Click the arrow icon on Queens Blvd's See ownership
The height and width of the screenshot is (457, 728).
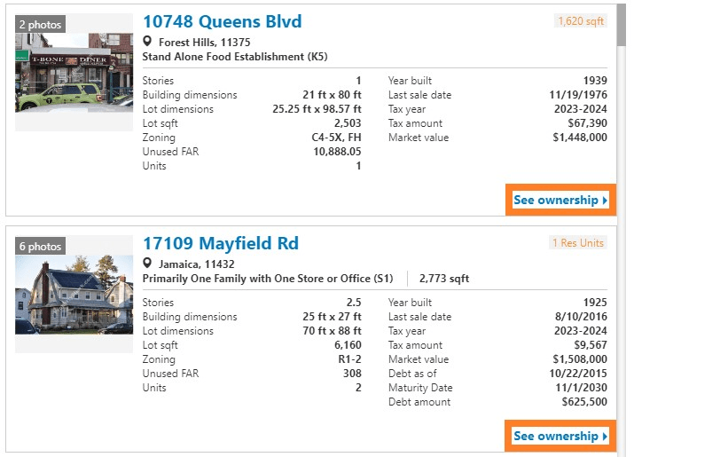point(605,201)
